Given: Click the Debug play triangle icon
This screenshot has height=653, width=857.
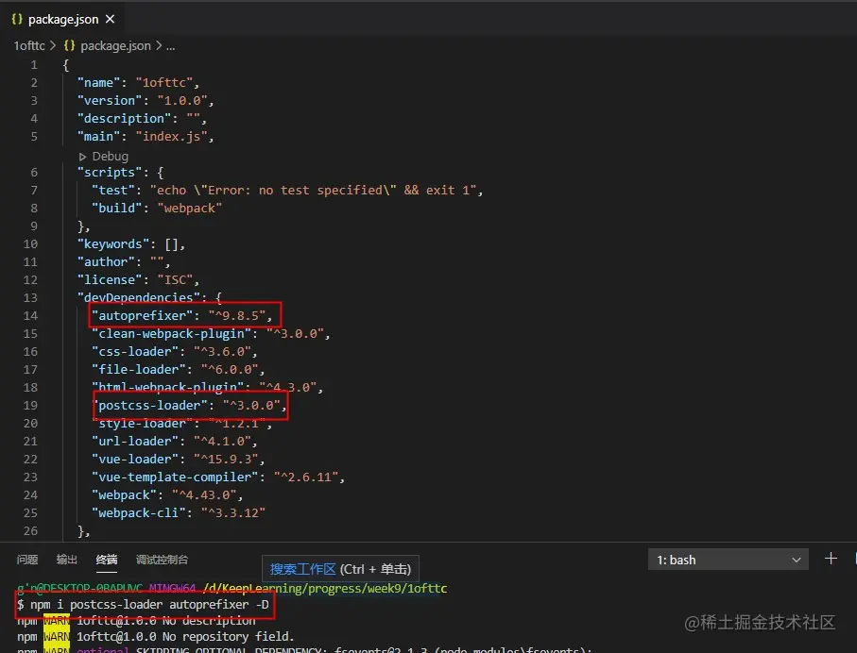Looking at the screenshot, I should (x=82, y=157).
